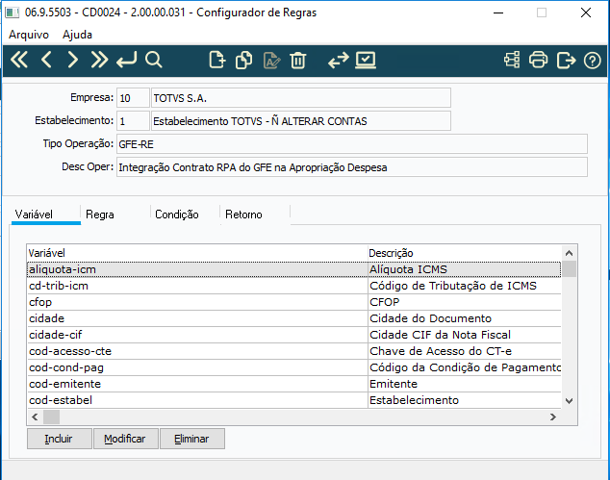Click the horizontal scrollbar thumb
The height and width of the screenshot is (480, 610).
tap(51, 417)
